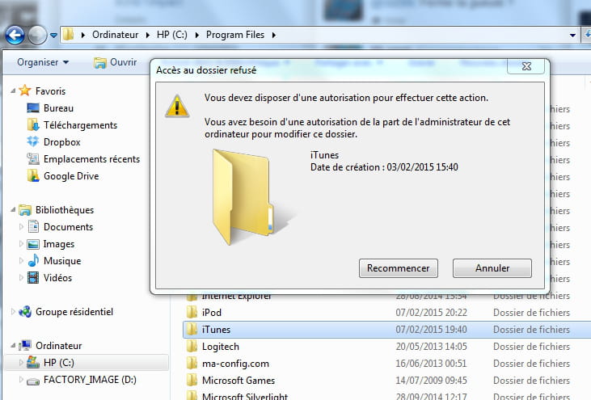This screenshot has height=400, width=591.
Task: Click the Annuler button
Action: [x=492, y=268]
